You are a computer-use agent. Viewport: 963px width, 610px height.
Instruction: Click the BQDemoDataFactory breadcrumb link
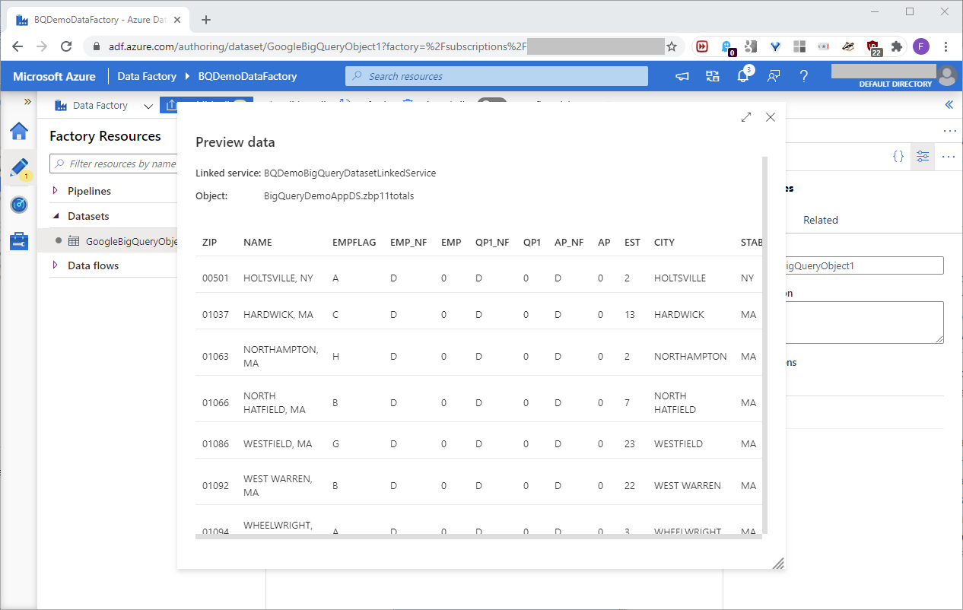(247, 76)
